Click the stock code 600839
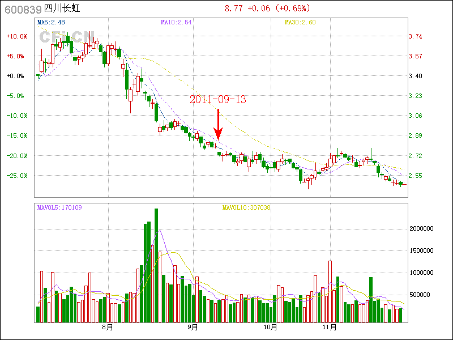 pyautogui.click(x=20, y=10)
